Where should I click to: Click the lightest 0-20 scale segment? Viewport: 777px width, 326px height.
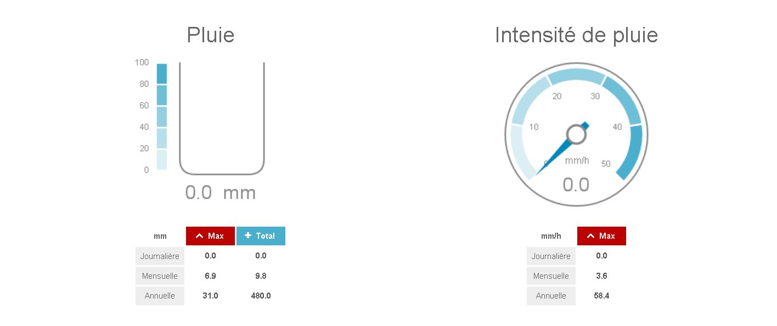tap(162, 160)
